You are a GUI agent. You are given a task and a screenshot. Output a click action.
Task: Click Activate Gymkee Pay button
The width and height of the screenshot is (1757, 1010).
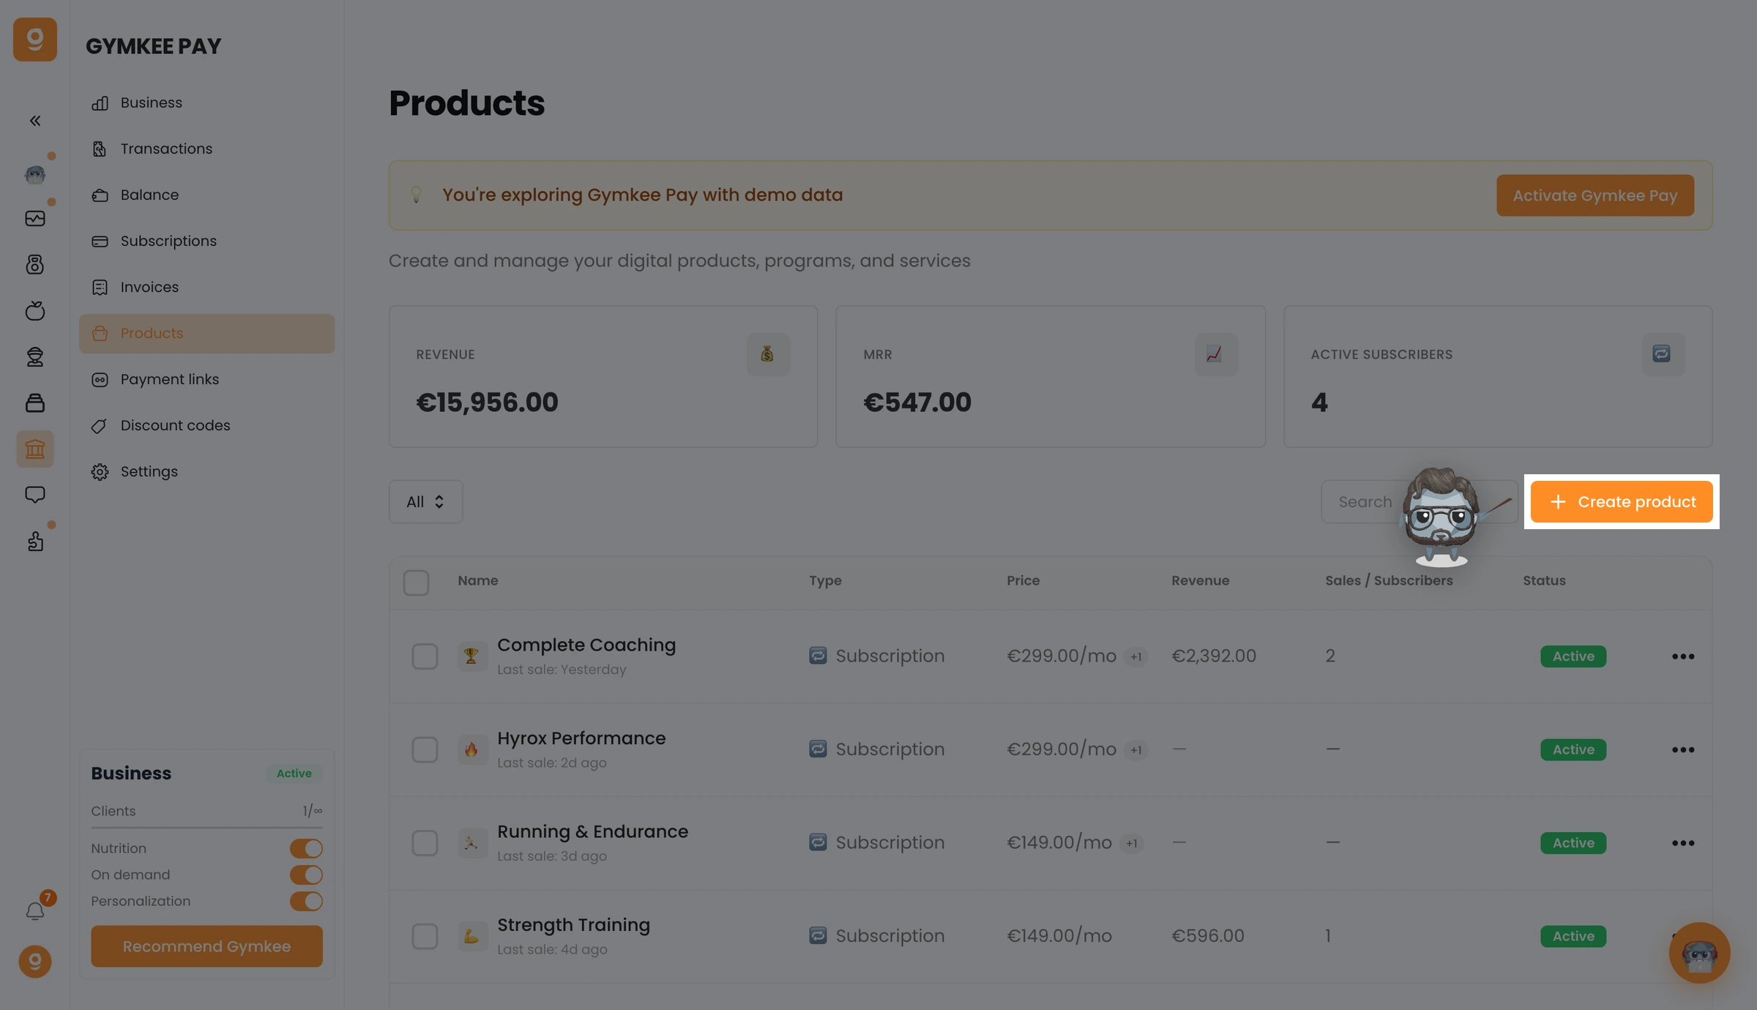[1594, 195]
